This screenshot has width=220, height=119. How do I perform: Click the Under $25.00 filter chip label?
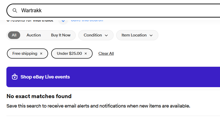point(69,54)
